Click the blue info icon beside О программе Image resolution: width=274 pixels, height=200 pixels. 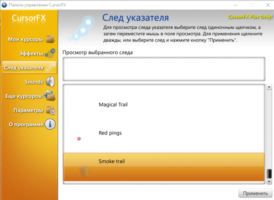click(x=50, y=124)
